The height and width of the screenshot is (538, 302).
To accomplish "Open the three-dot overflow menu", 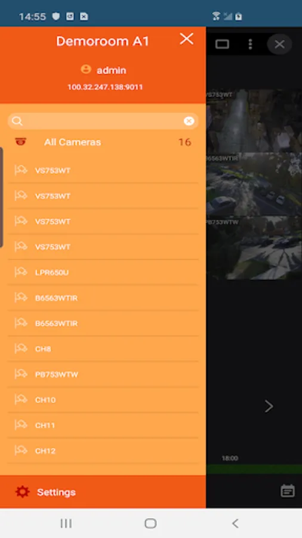I will click(250, 44).
